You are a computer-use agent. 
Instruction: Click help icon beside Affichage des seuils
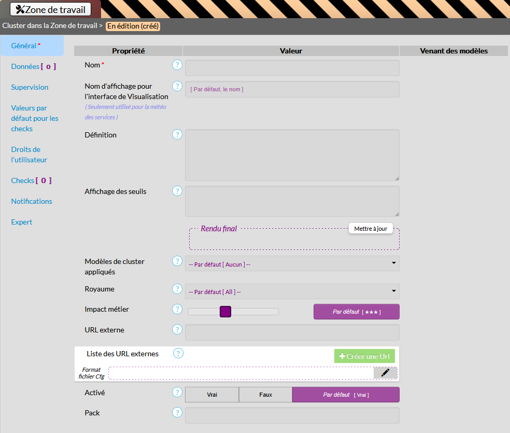coord(177,191)
